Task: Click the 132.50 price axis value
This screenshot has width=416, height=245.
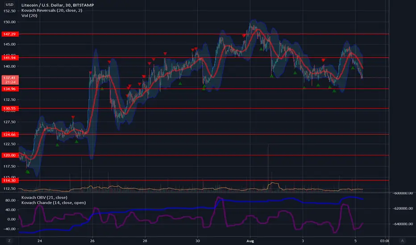Action: pos(9,100)
